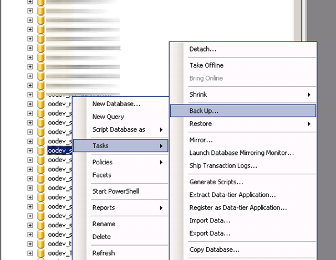
Task: Select the oodev_r tree row label
Action: point(60,104)
